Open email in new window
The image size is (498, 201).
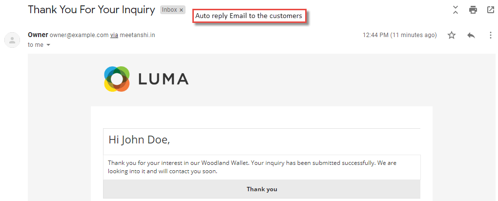[x=491, y=10]
